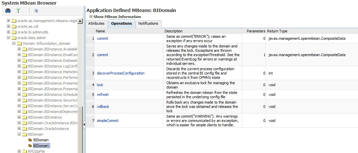Select highlighted BIDomain leaf in tree
The height and width of the screenshot is (153, 358).
41,146
